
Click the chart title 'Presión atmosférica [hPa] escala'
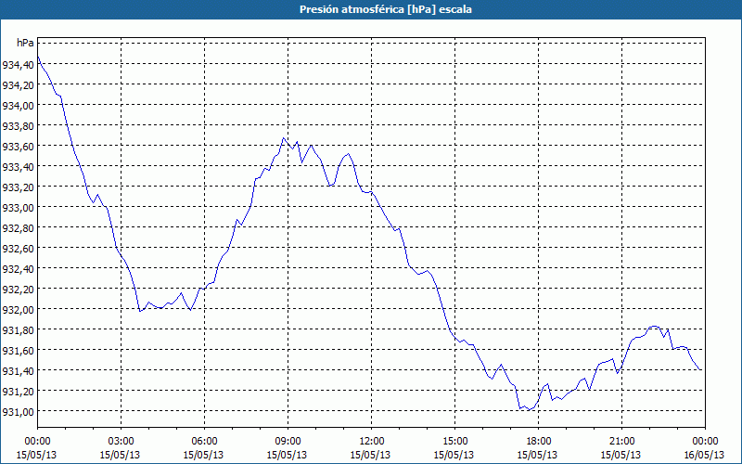coord(386,9)
